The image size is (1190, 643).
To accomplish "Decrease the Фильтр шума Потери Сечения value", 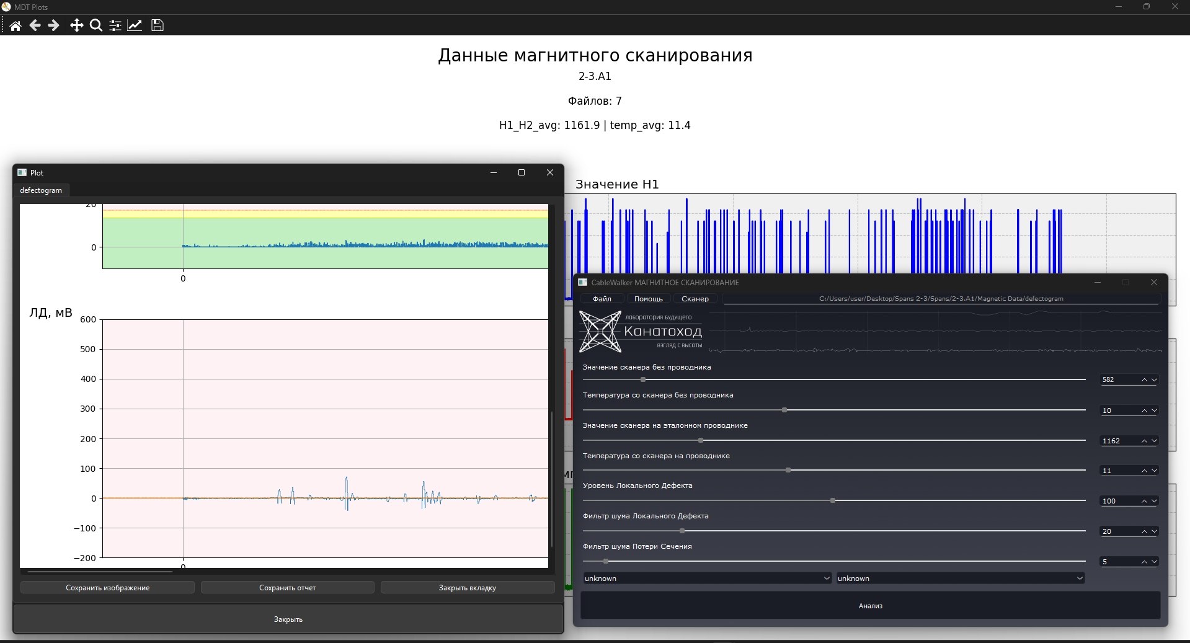I will pyautogui.click(x=1154, y=562).
